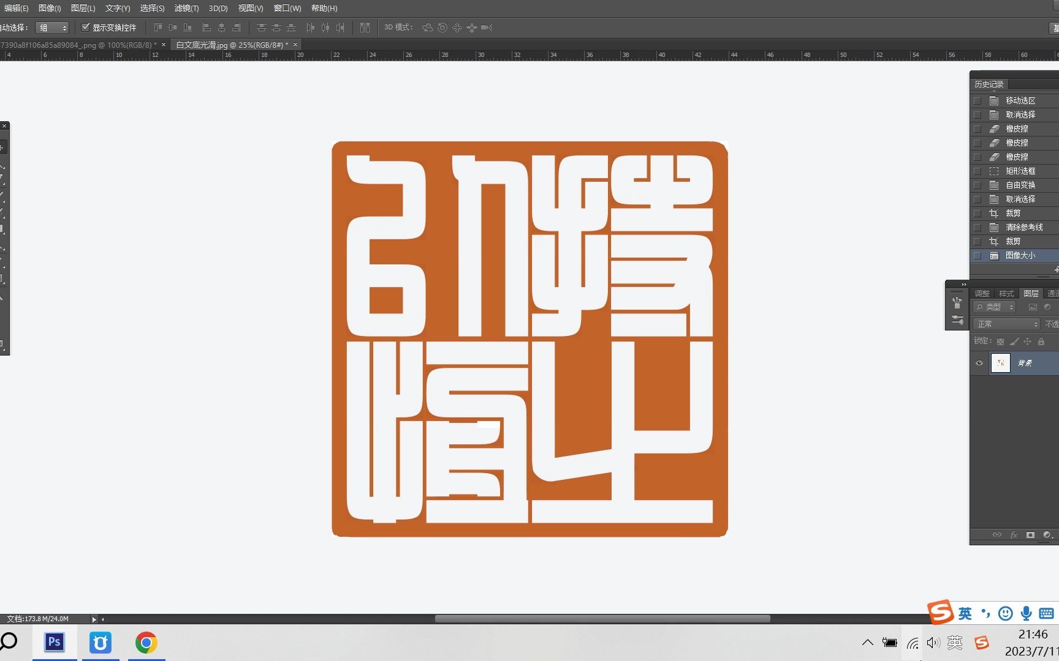Click the add layer mask icon
1059x661 pixels.
(x=1030, y=535)
